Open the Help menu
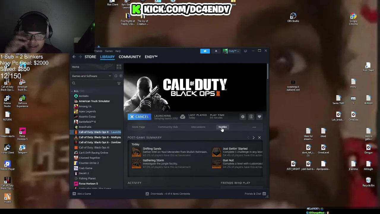The width and height of the screenshot is (380, 214). click(x=118, y=51)
